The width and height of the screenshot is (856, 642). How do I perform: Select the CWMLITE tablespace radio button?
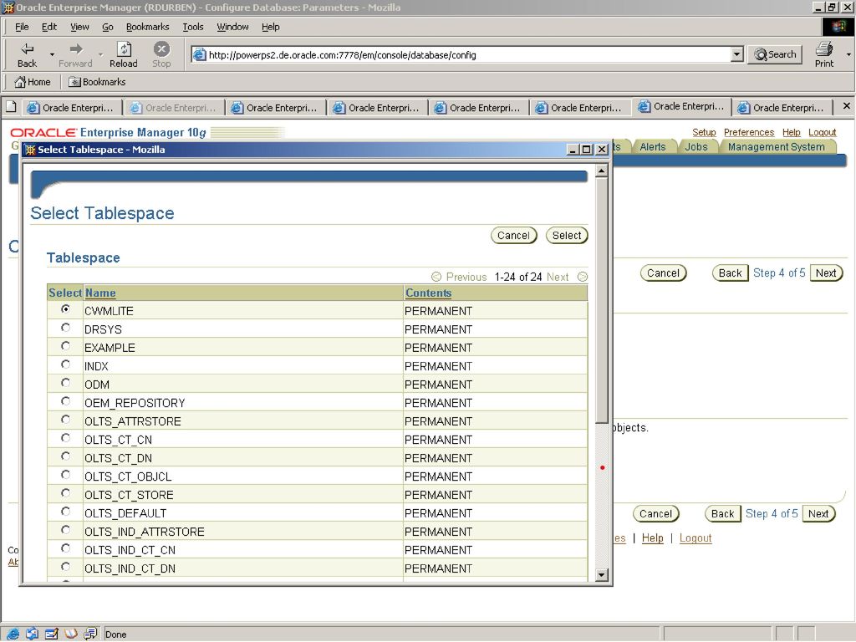click(65, 309)
